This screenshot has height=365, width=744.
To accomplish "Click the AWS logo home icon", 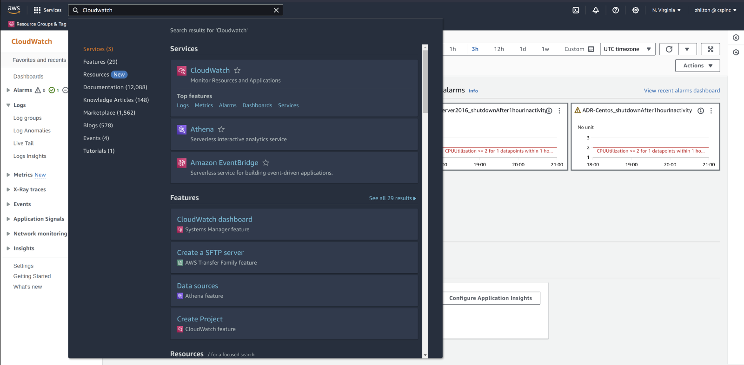I will pos(14,10).
